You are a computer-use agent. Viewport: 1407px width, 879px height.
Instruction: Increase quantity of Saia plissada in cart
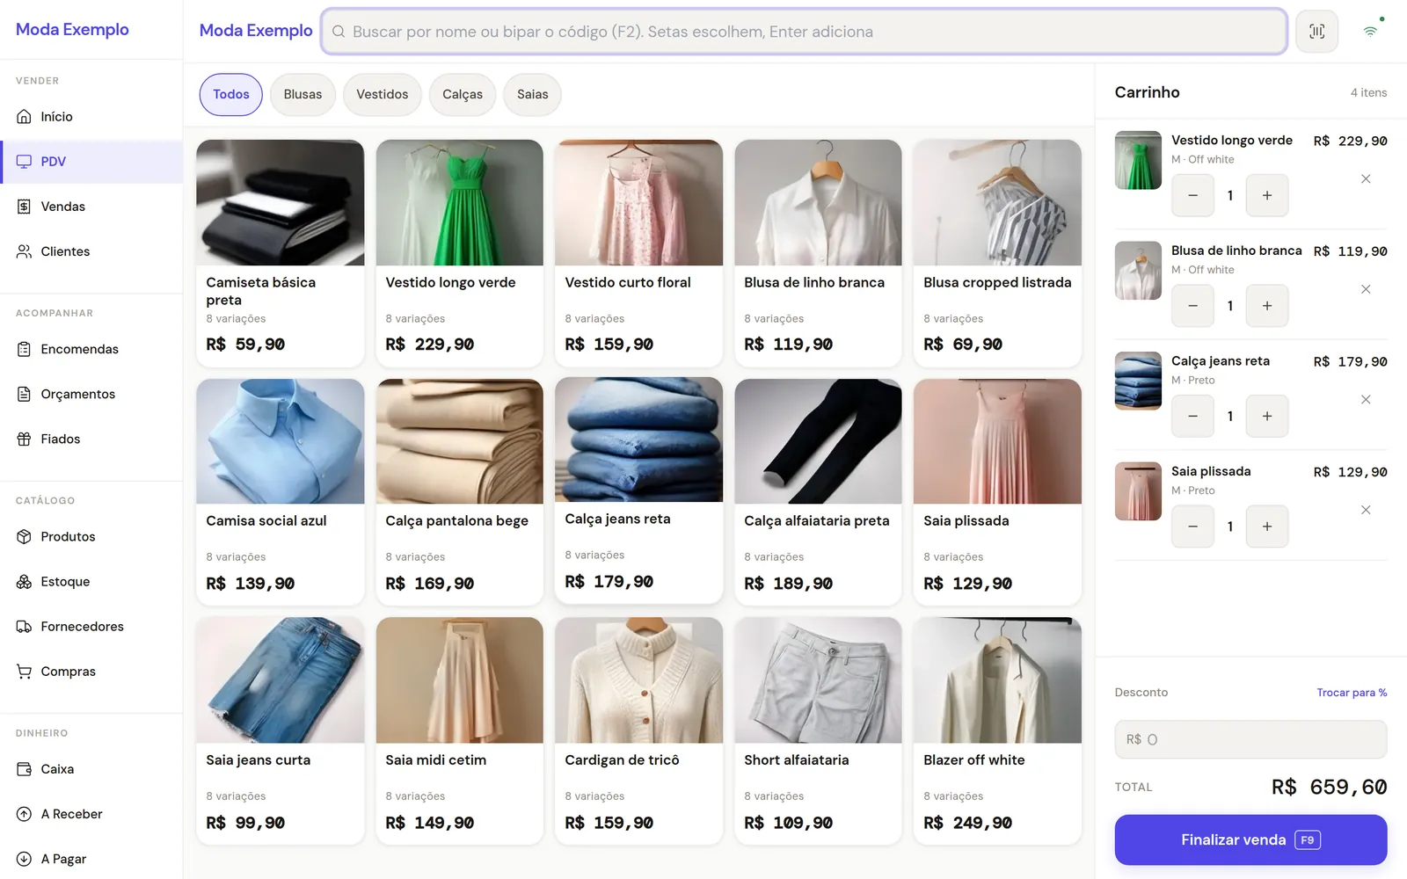(1267, 527)
